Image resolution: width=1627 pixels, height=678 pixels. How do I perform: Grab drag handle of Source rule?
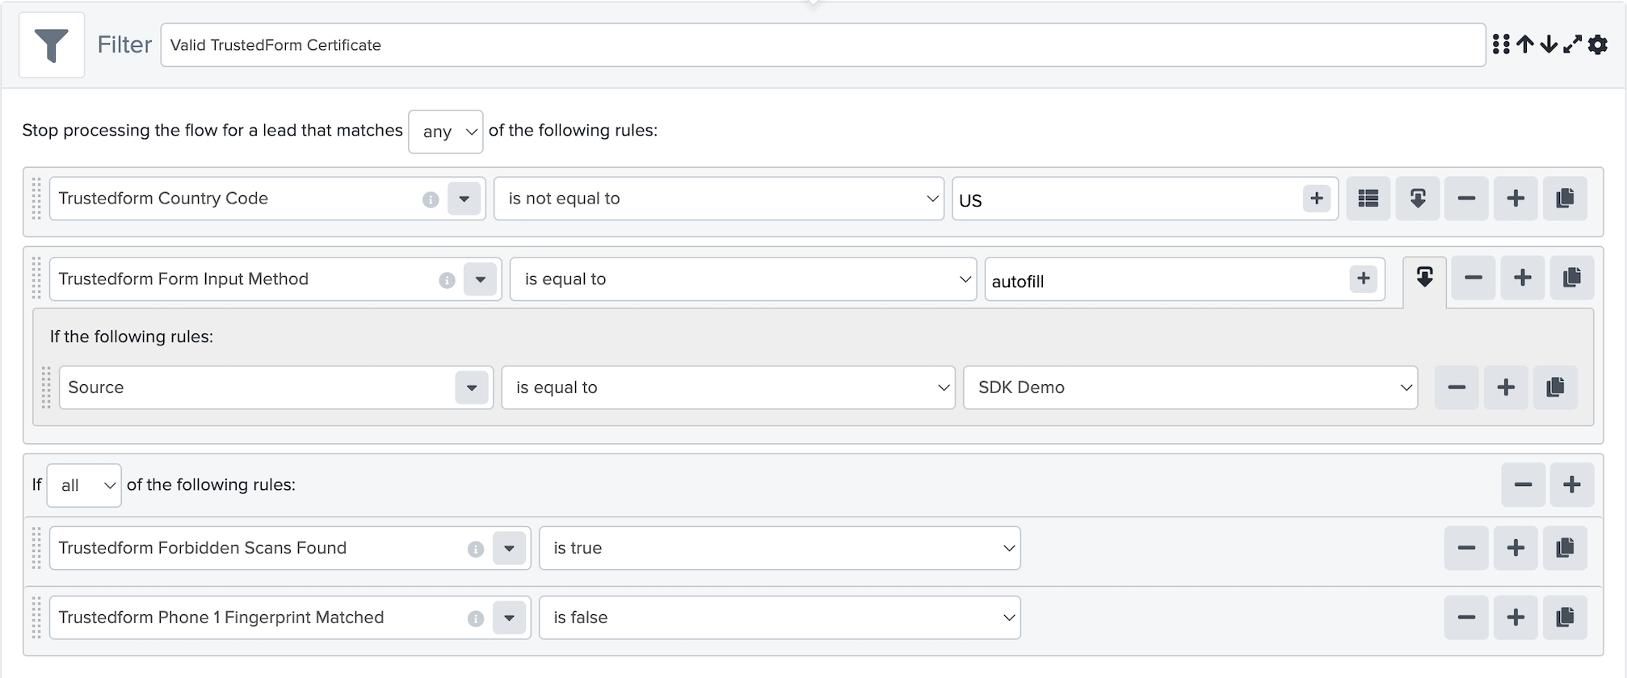click(x=46, y=387)
